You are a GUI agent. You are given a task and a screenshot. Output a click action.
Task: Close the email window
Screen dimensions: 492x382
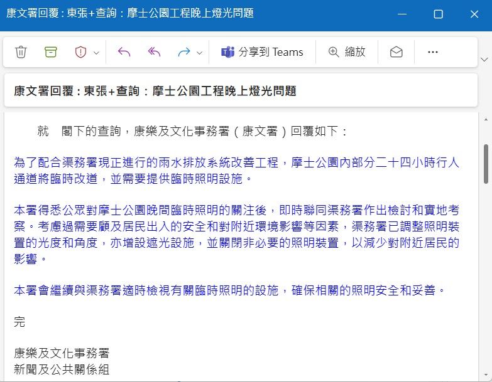[474, 14]
